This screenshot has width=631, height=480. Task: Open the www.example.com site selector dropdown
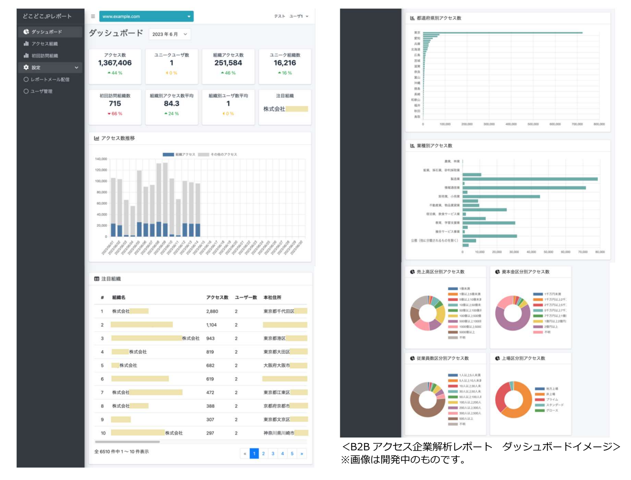click(146, 16)
